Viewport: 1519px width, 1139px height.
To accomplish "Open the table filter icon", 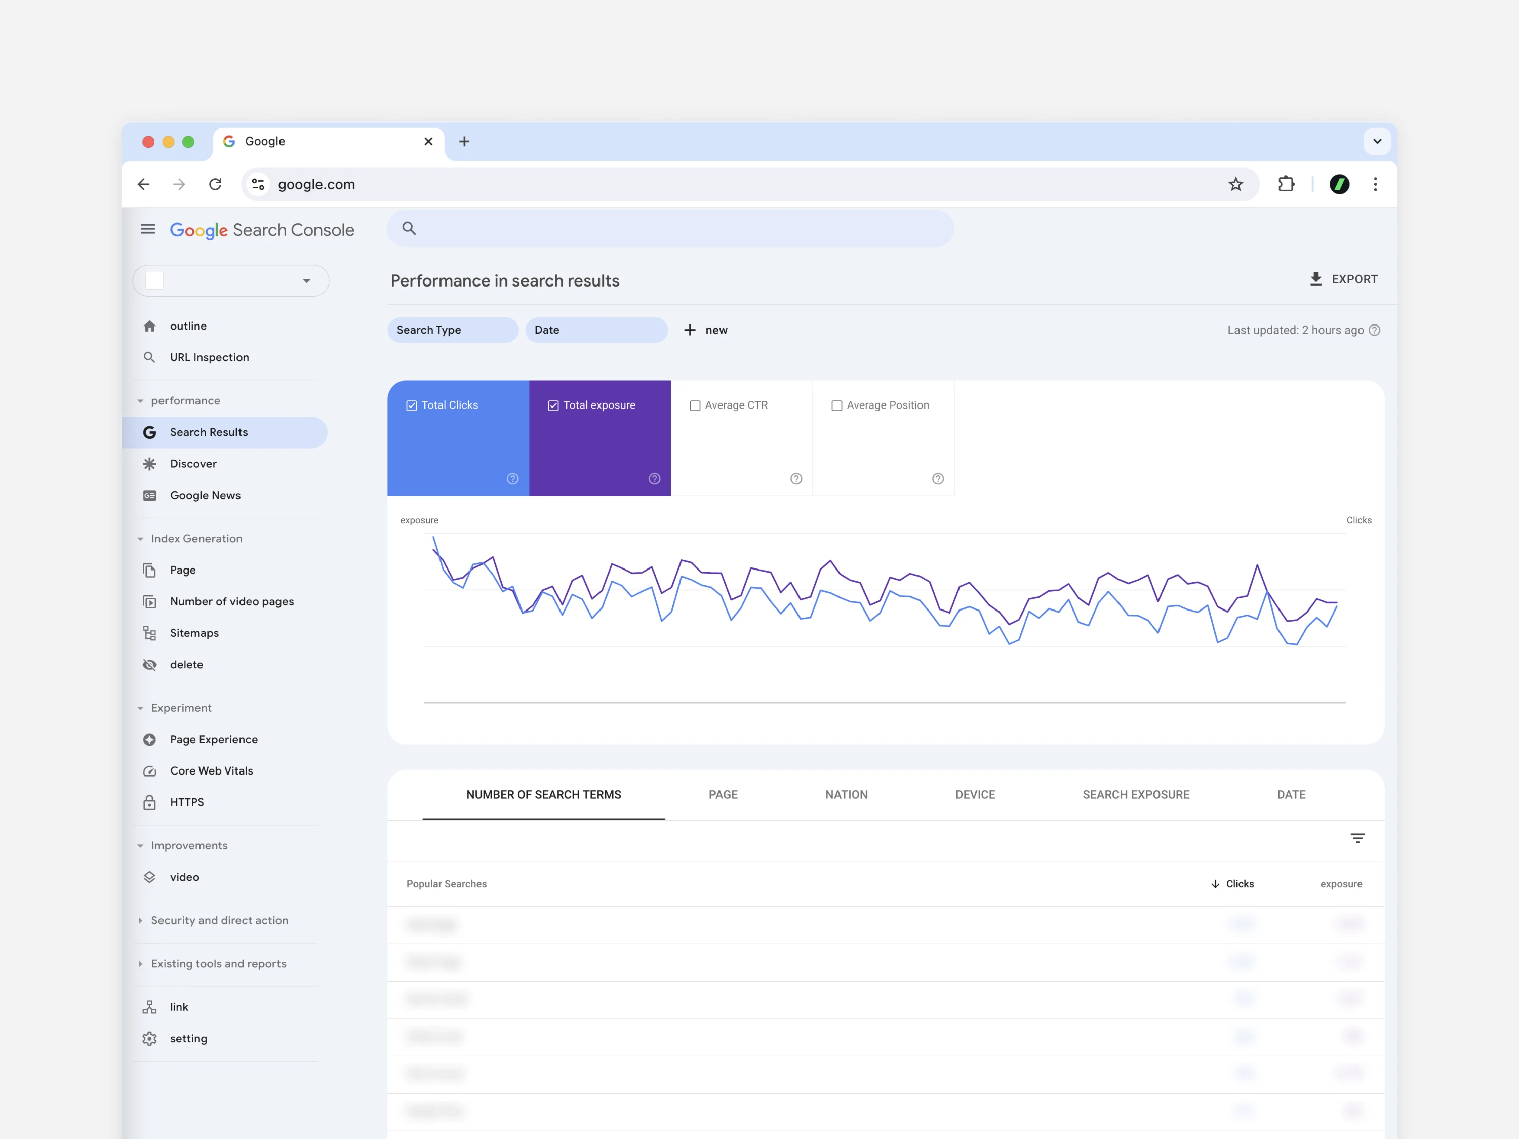I will (1357, 838).
